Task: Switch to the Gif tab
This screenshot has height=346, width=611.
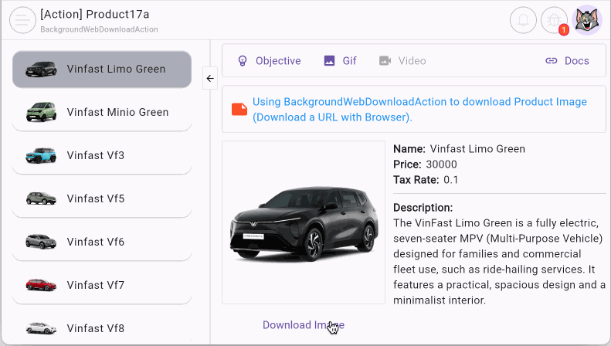Action: click(349, 61)
